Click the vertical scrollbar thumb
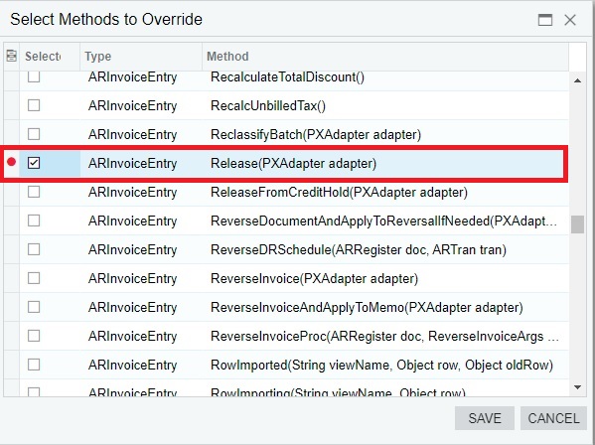595x445 pixels. tap(577, 224)
